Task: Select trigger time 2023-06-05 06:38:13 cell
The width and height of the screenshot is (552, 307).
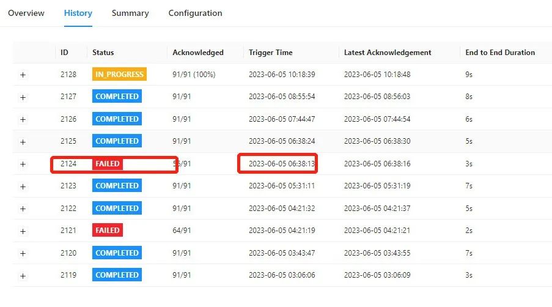Action: point(282,164)
